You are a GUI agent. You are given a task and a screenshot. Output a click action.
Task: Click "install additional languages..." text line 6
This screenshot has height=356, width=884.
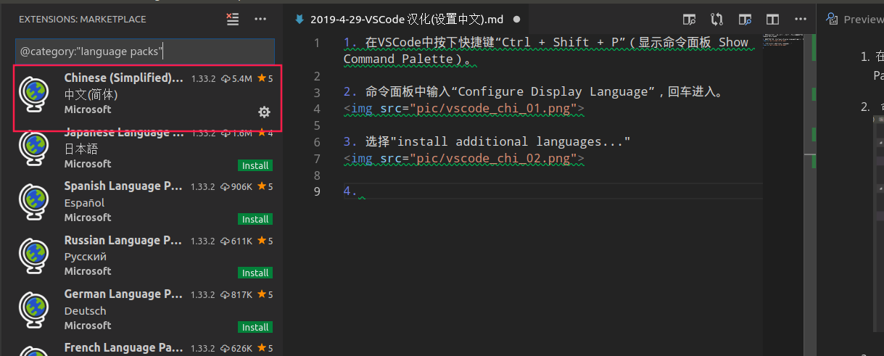[511, 141]
